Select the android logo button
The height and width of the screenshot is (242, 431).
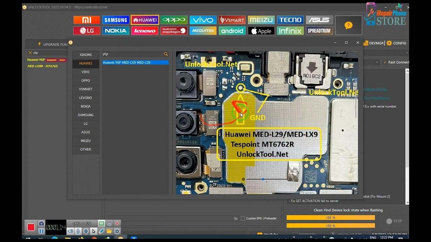pyautogui.click(x=232, y=31)
